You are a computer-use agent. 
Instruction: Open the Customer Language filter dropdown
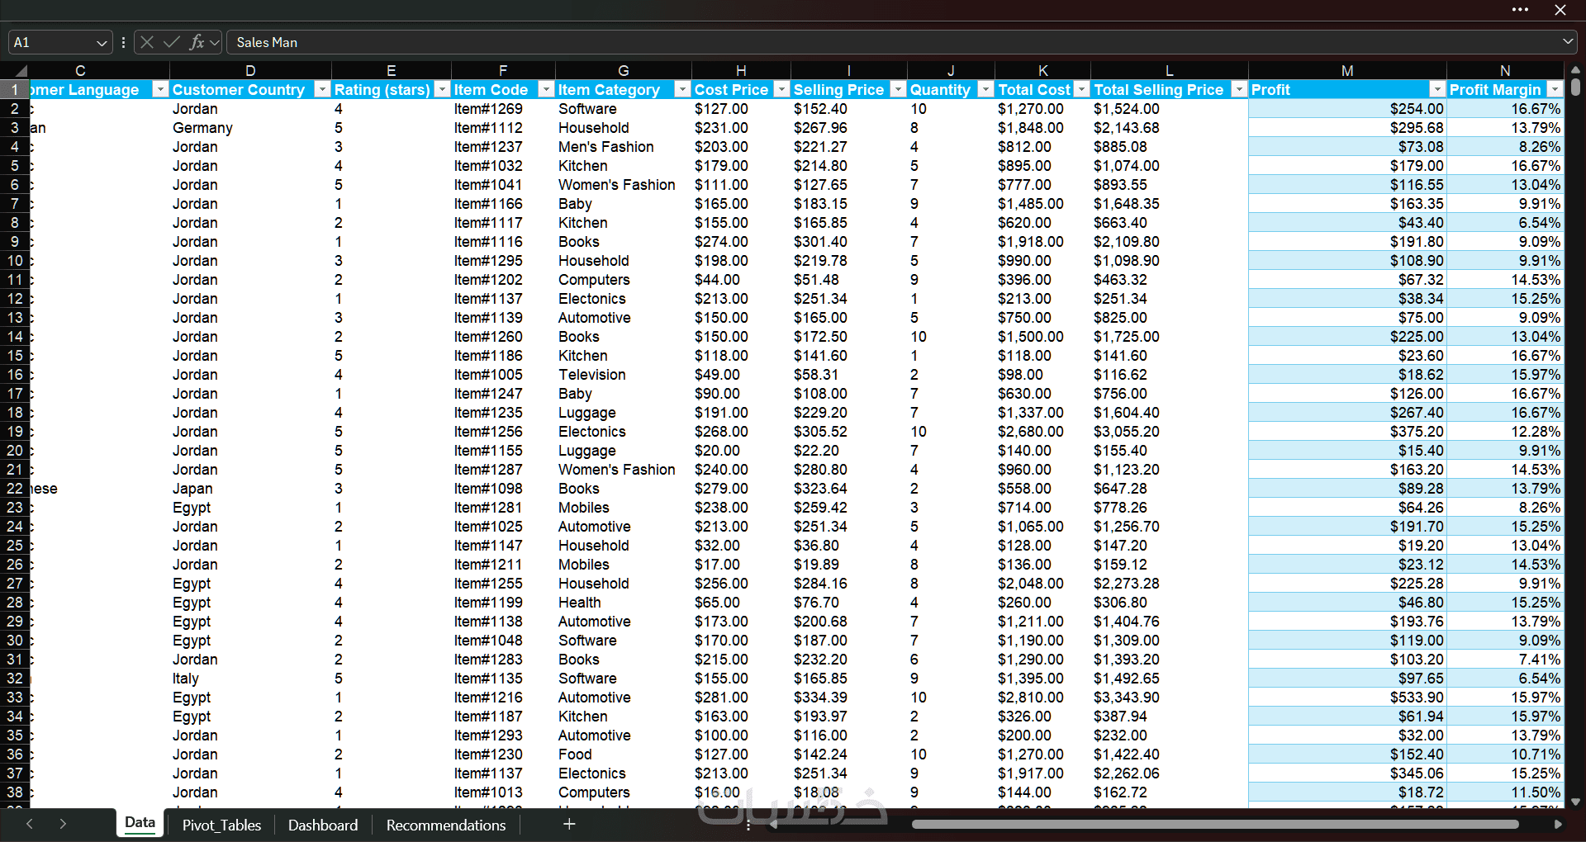(160, 89)
